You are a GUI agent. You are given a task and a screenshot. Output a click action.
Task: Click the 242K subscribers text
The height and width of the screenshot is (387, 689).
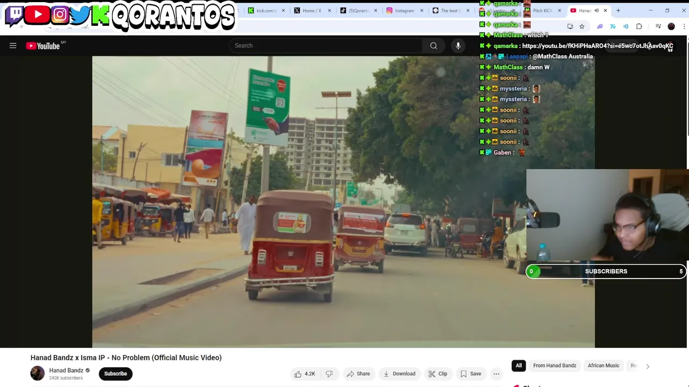pyautogui.click(x=66, y=378)
